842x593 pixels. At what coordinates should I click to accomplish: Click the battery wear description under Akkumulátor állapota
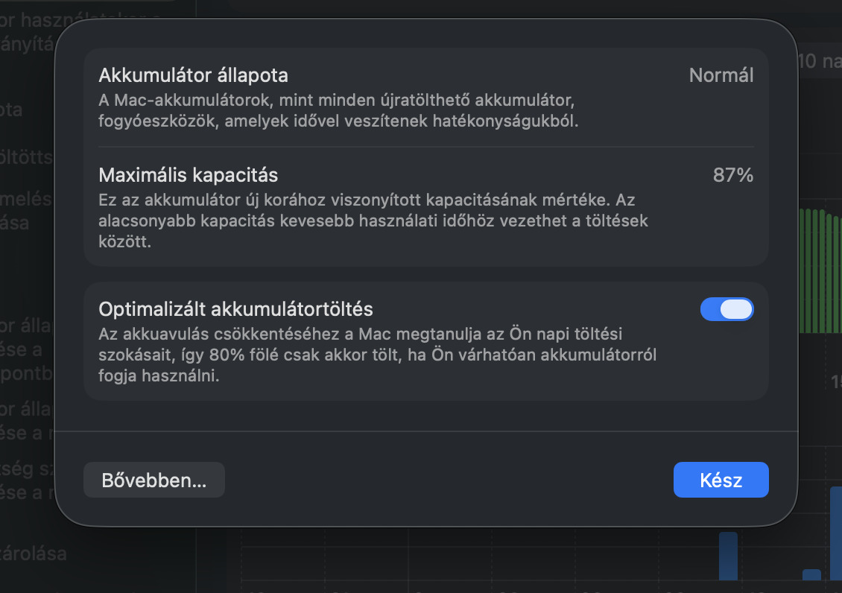(339, 110)
